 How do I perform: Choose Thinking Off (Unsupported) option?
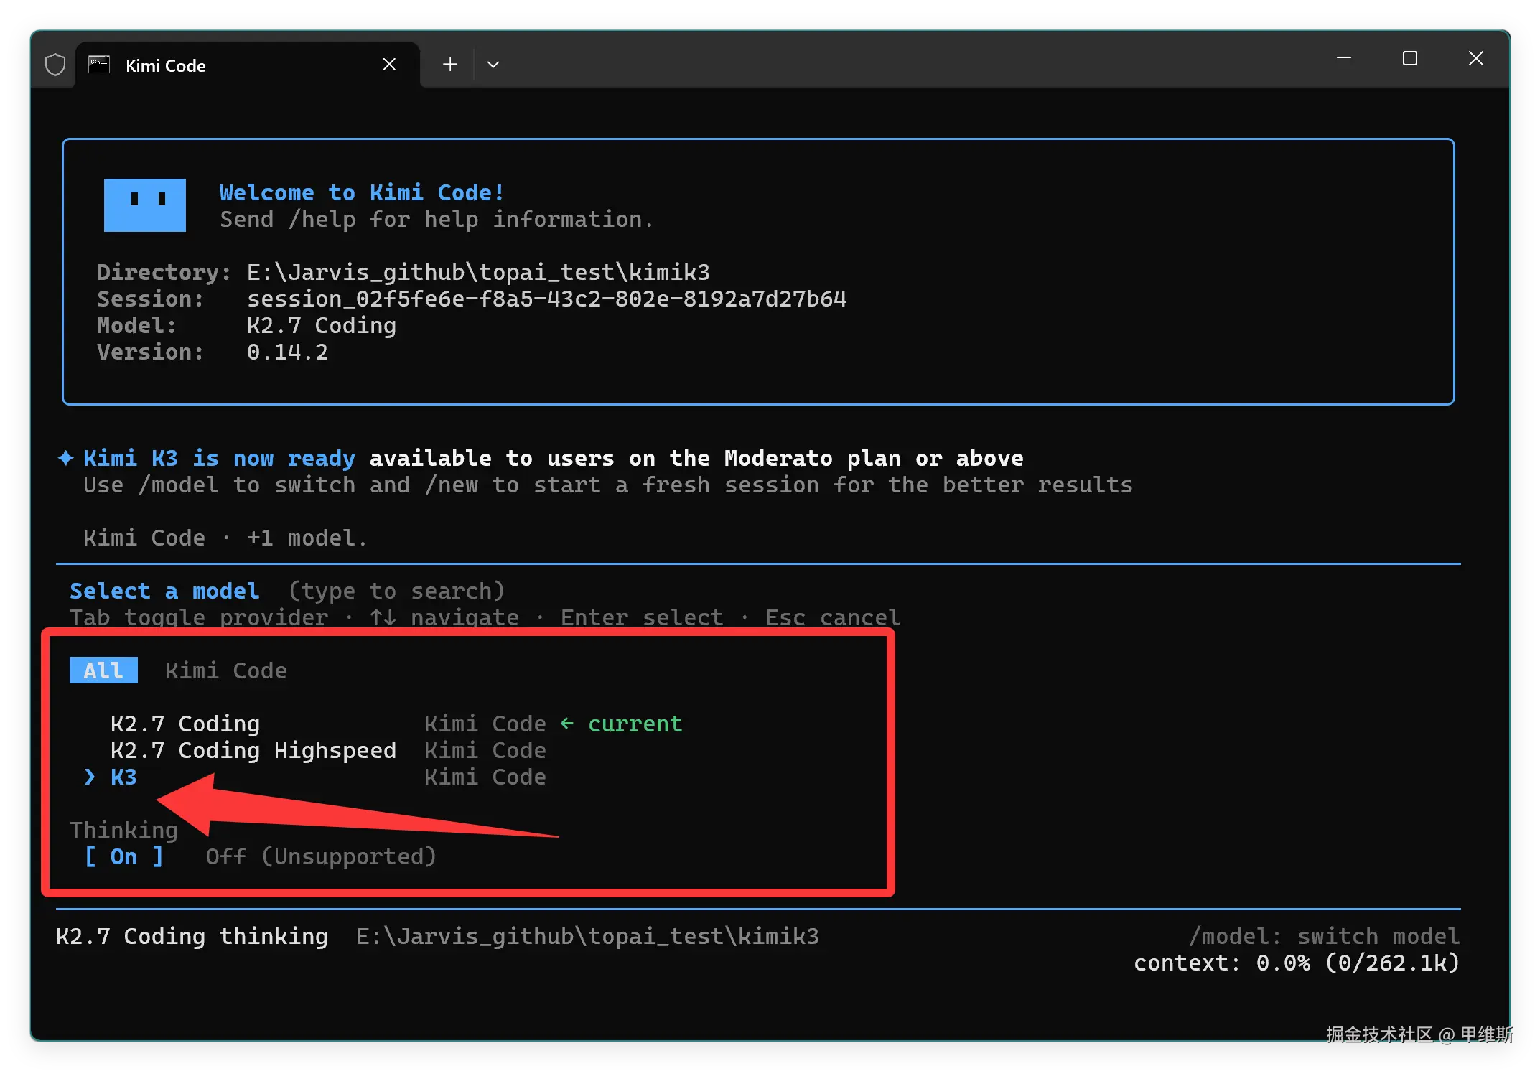(321, 856)
